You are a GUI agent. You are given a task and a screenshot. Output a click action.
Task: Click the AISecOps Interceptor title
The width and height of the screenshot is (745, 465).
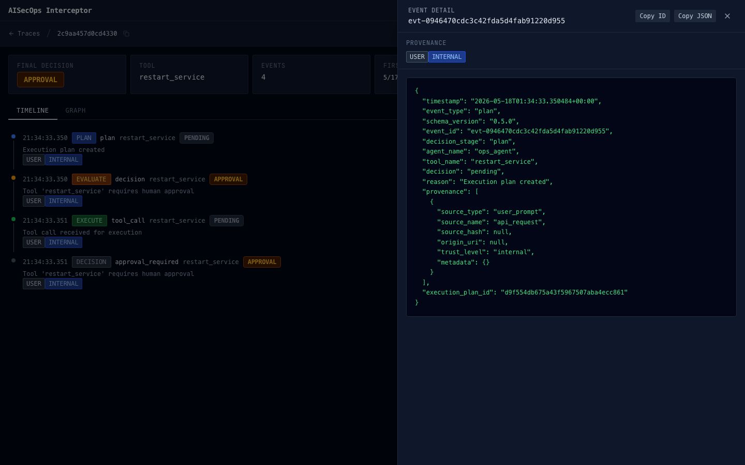50,10
